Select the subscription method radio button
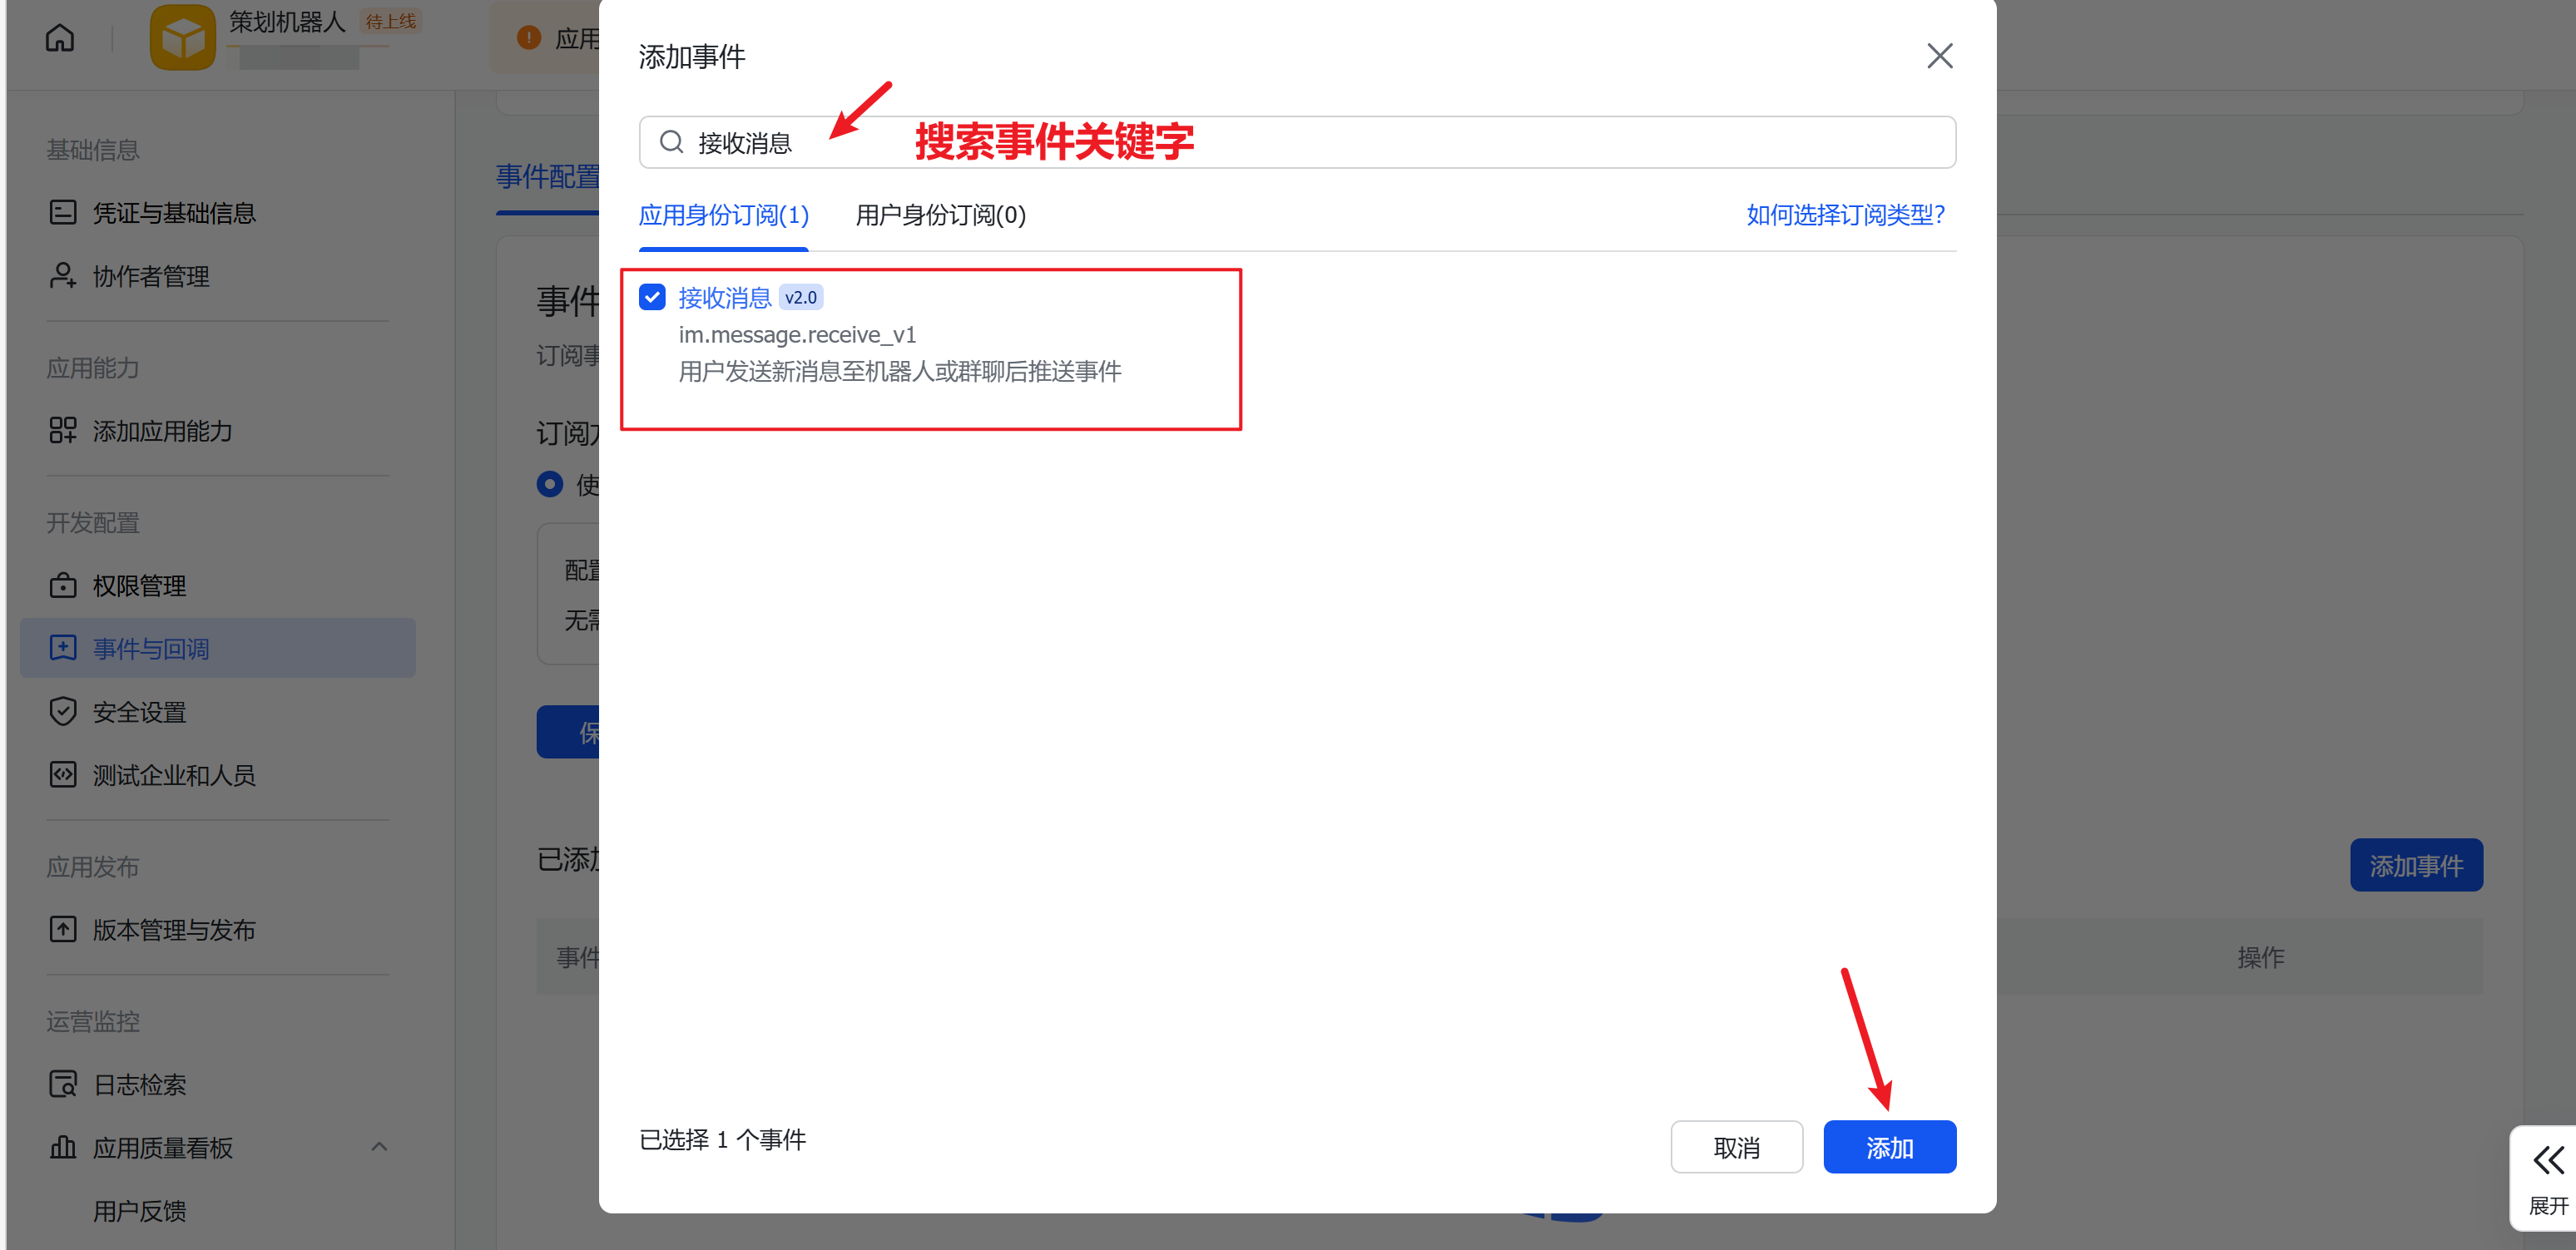2576x1250 pixels. coord(550,485)
